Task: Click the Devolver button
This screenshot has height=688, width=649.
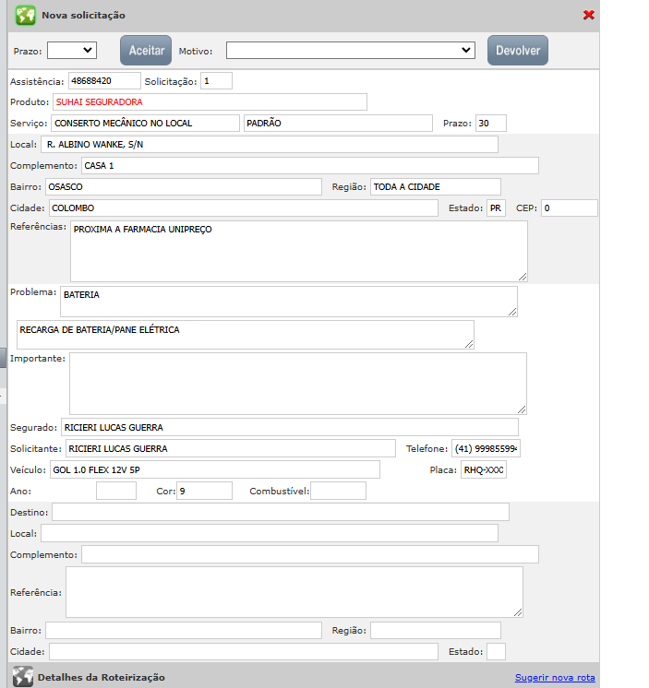Action: (x=518, y=51)
